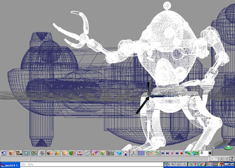Select the humanoid figure icon
This screenshot has width=235, height=168.
pos(126,153)
